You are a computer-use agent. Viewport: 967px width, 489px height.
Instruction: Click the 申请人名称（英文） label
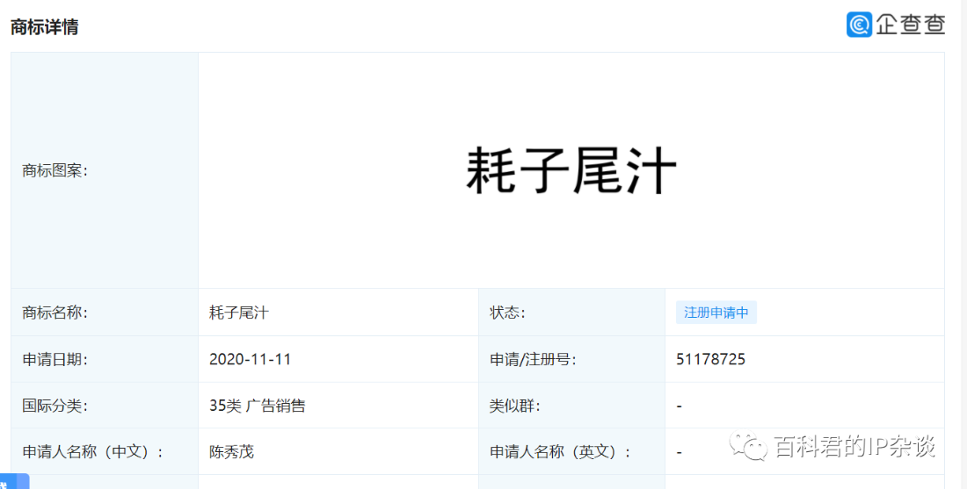point(560,452)
